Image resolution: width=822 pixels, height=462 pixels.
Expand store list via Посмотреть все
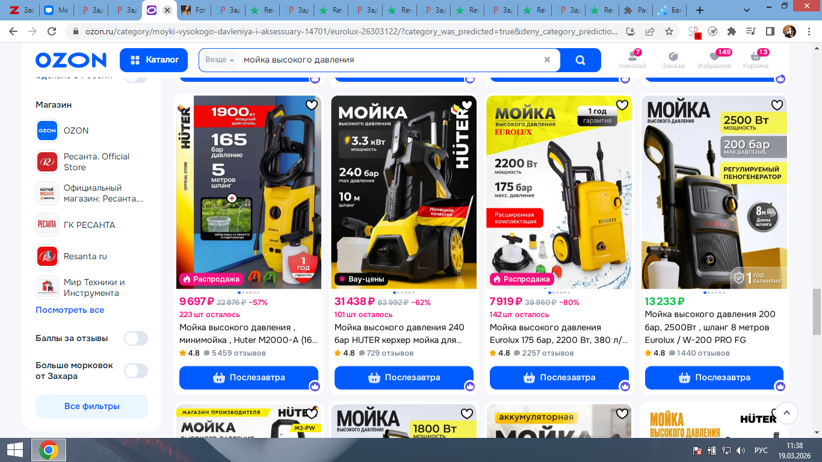click(x=70, y=310)
